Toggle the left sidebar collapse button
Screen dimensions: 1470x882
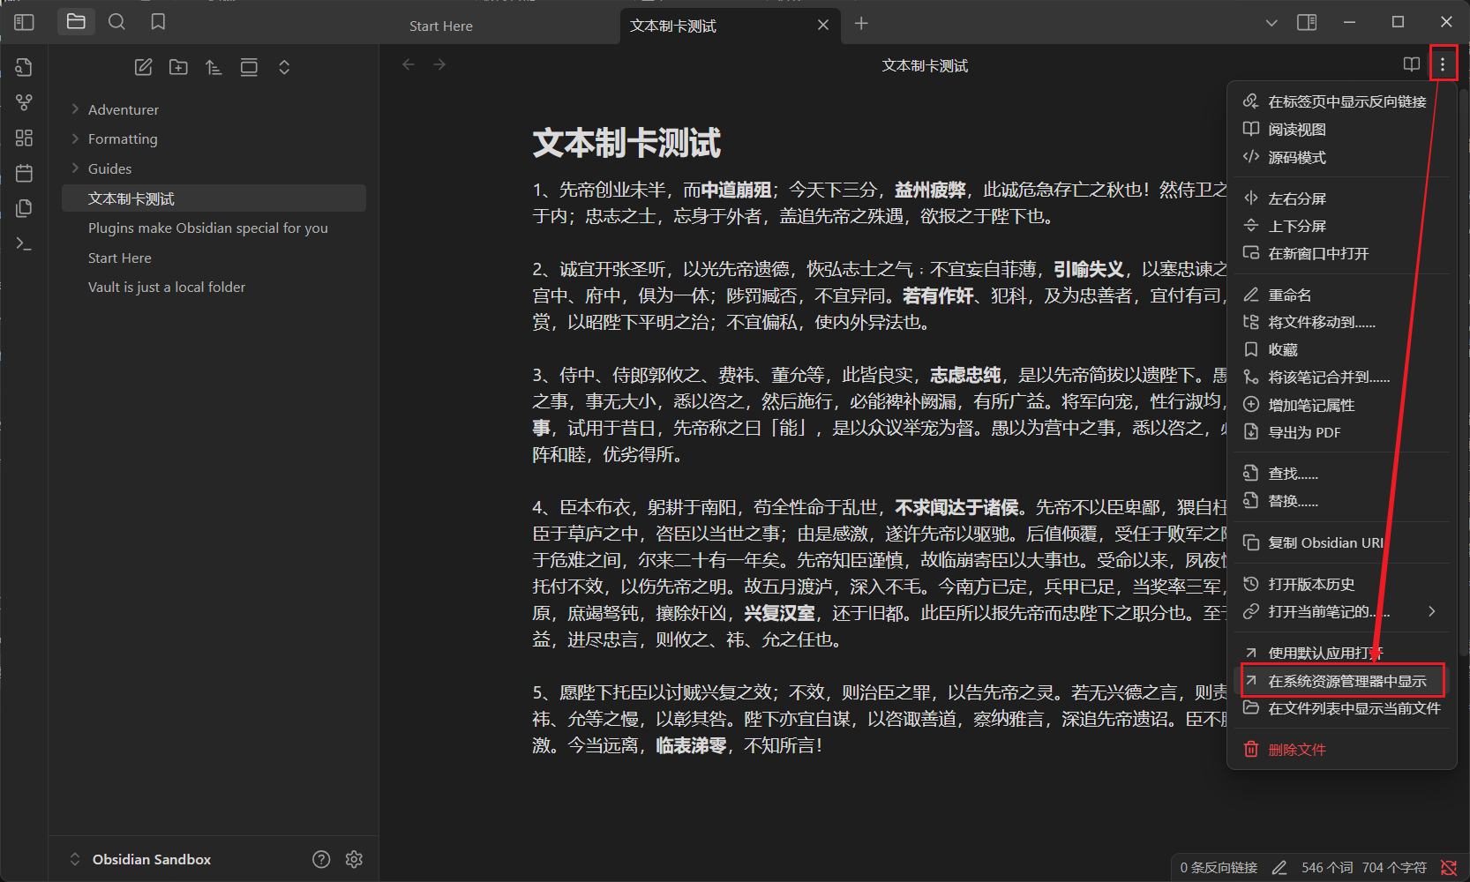tap(24, 22)
